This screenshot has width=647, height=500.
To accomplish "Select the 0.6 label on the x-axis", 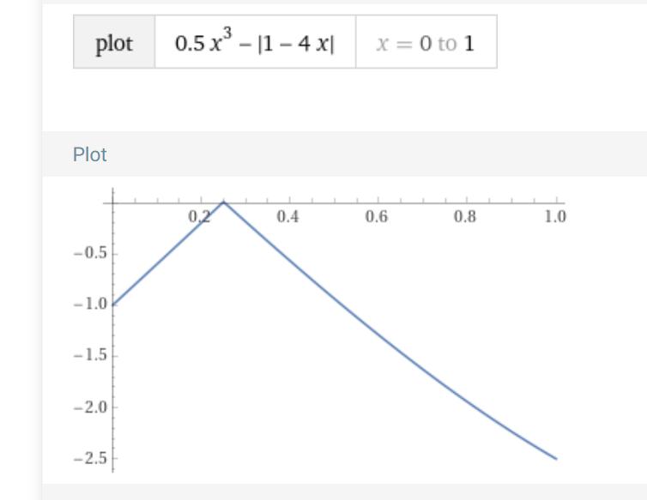I will pos(377,217).
